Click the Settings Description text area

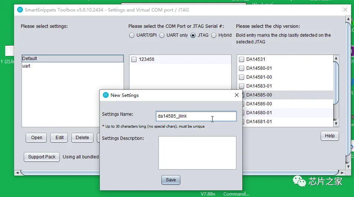pos(197,153)
